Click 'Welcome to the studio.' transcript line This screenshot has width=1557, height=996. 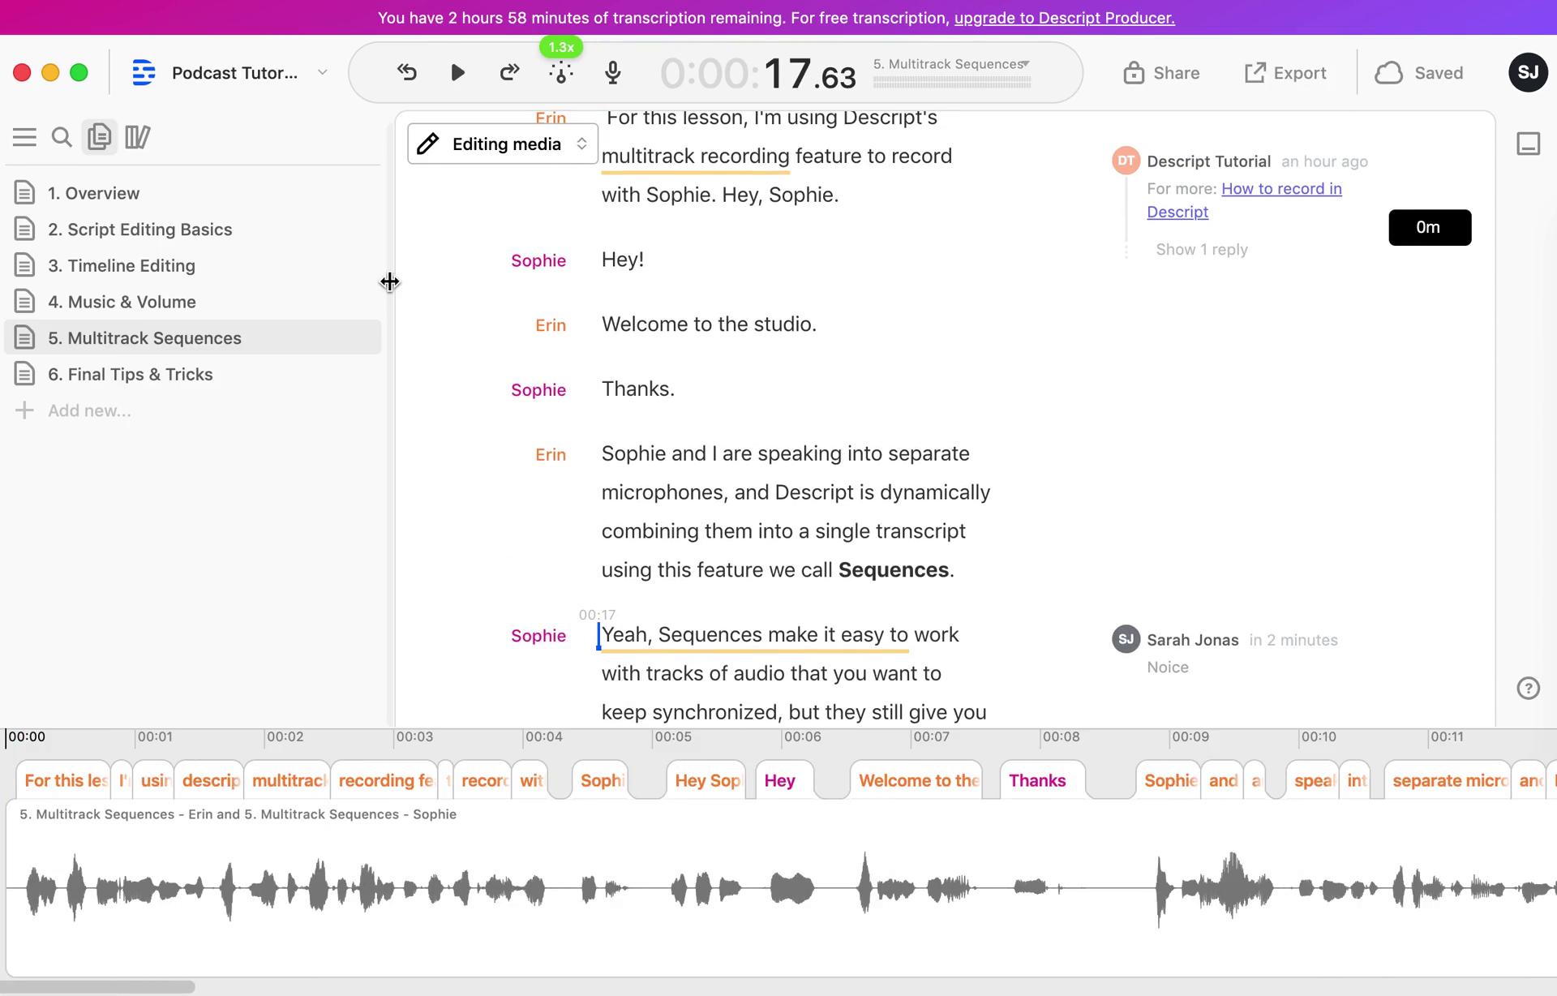point(709,324)
